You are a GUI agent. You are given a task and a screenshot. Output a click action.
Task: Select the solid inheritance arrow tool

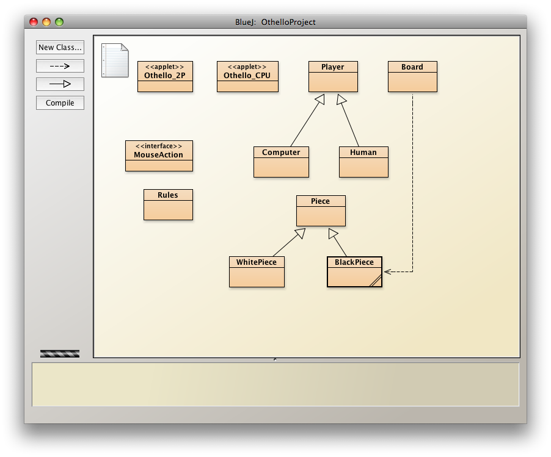coord(60,84)
